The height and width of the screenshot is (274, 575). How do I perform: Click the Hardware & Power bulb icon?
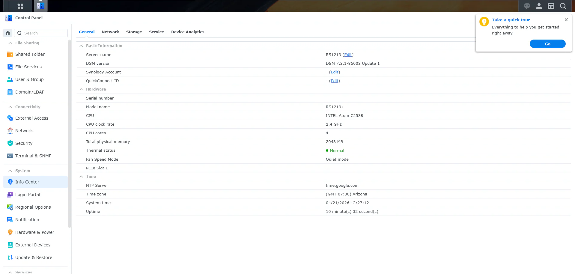(10, 232)
